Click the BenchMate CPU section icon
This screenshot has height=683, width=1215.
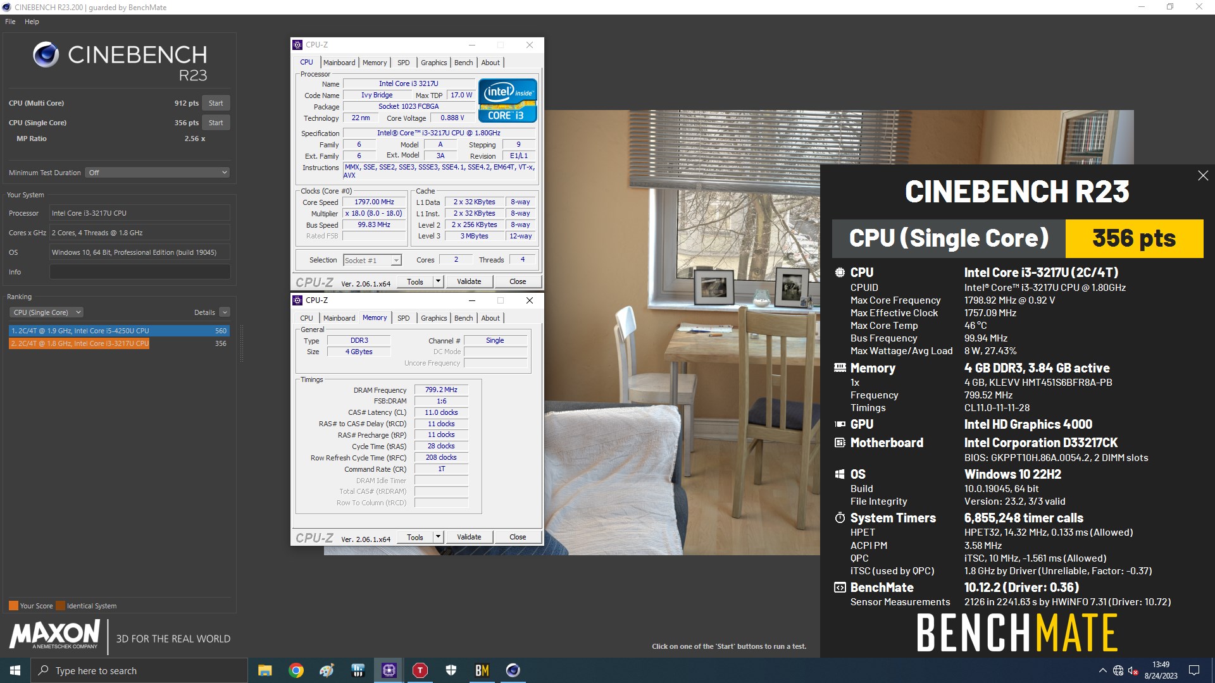tap(840, 273)
